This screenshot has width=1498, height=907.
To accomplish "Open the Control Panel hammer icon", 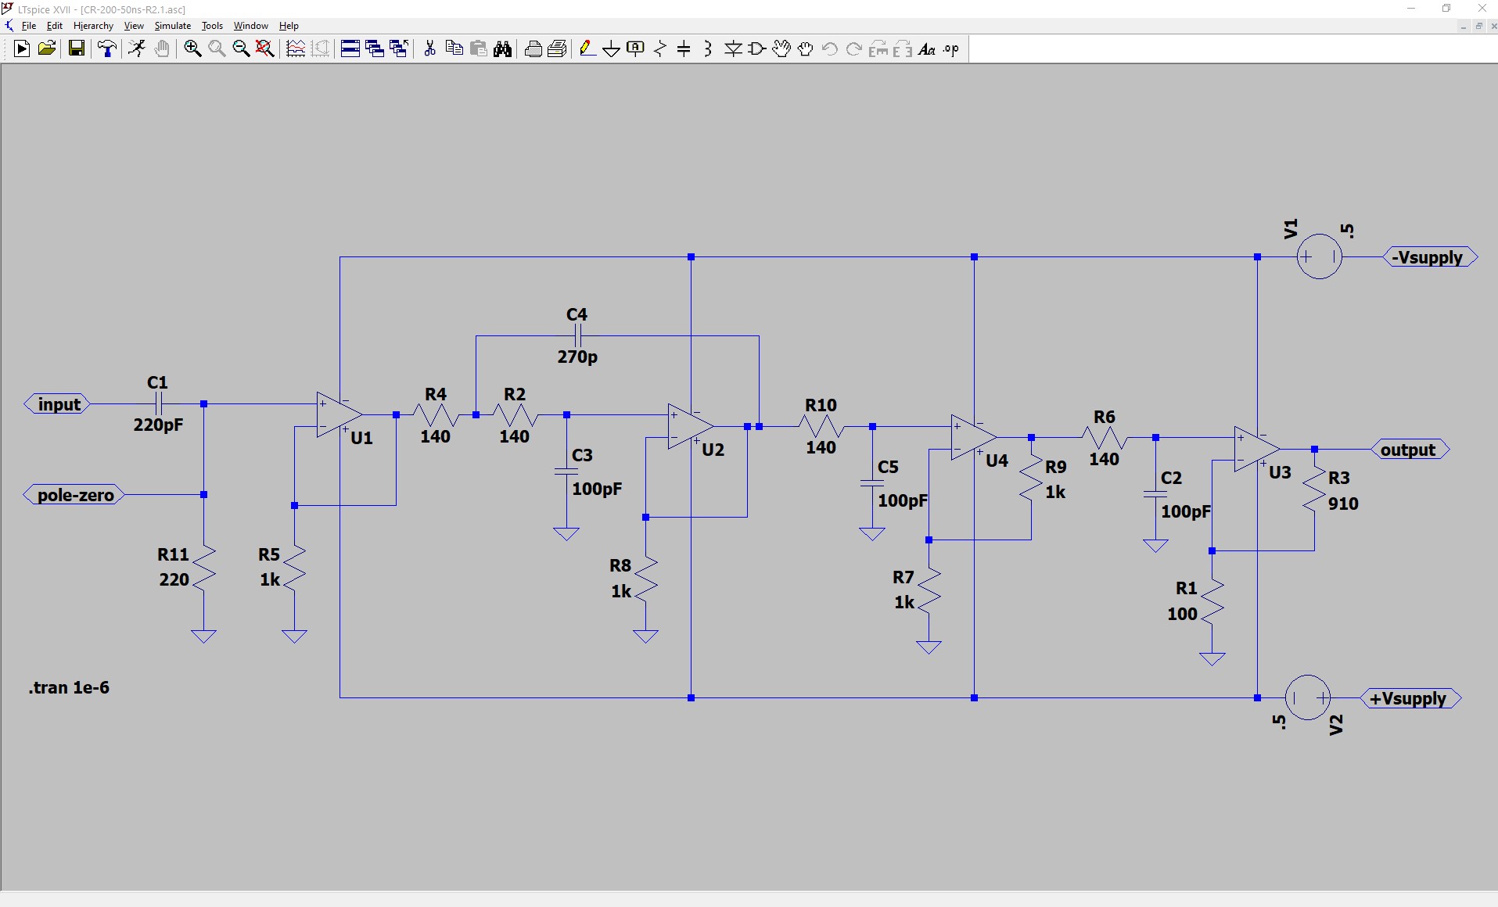I will coord(106,49).
